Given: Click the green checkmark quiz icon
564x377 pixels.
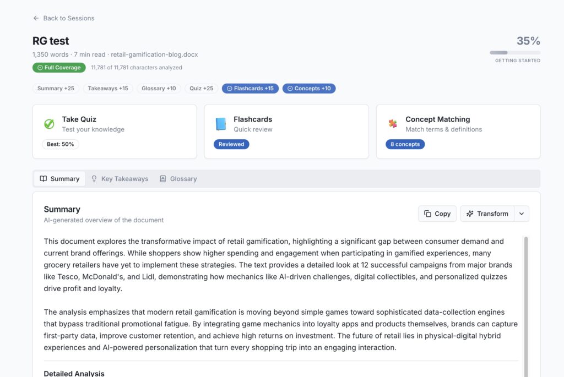Looking at the screenshot, I should coord(49,124).
